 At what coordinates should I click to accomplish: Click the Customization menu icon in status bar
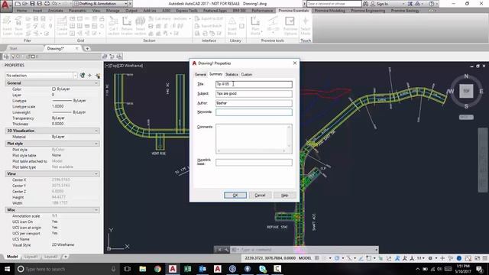pos(484,258)
